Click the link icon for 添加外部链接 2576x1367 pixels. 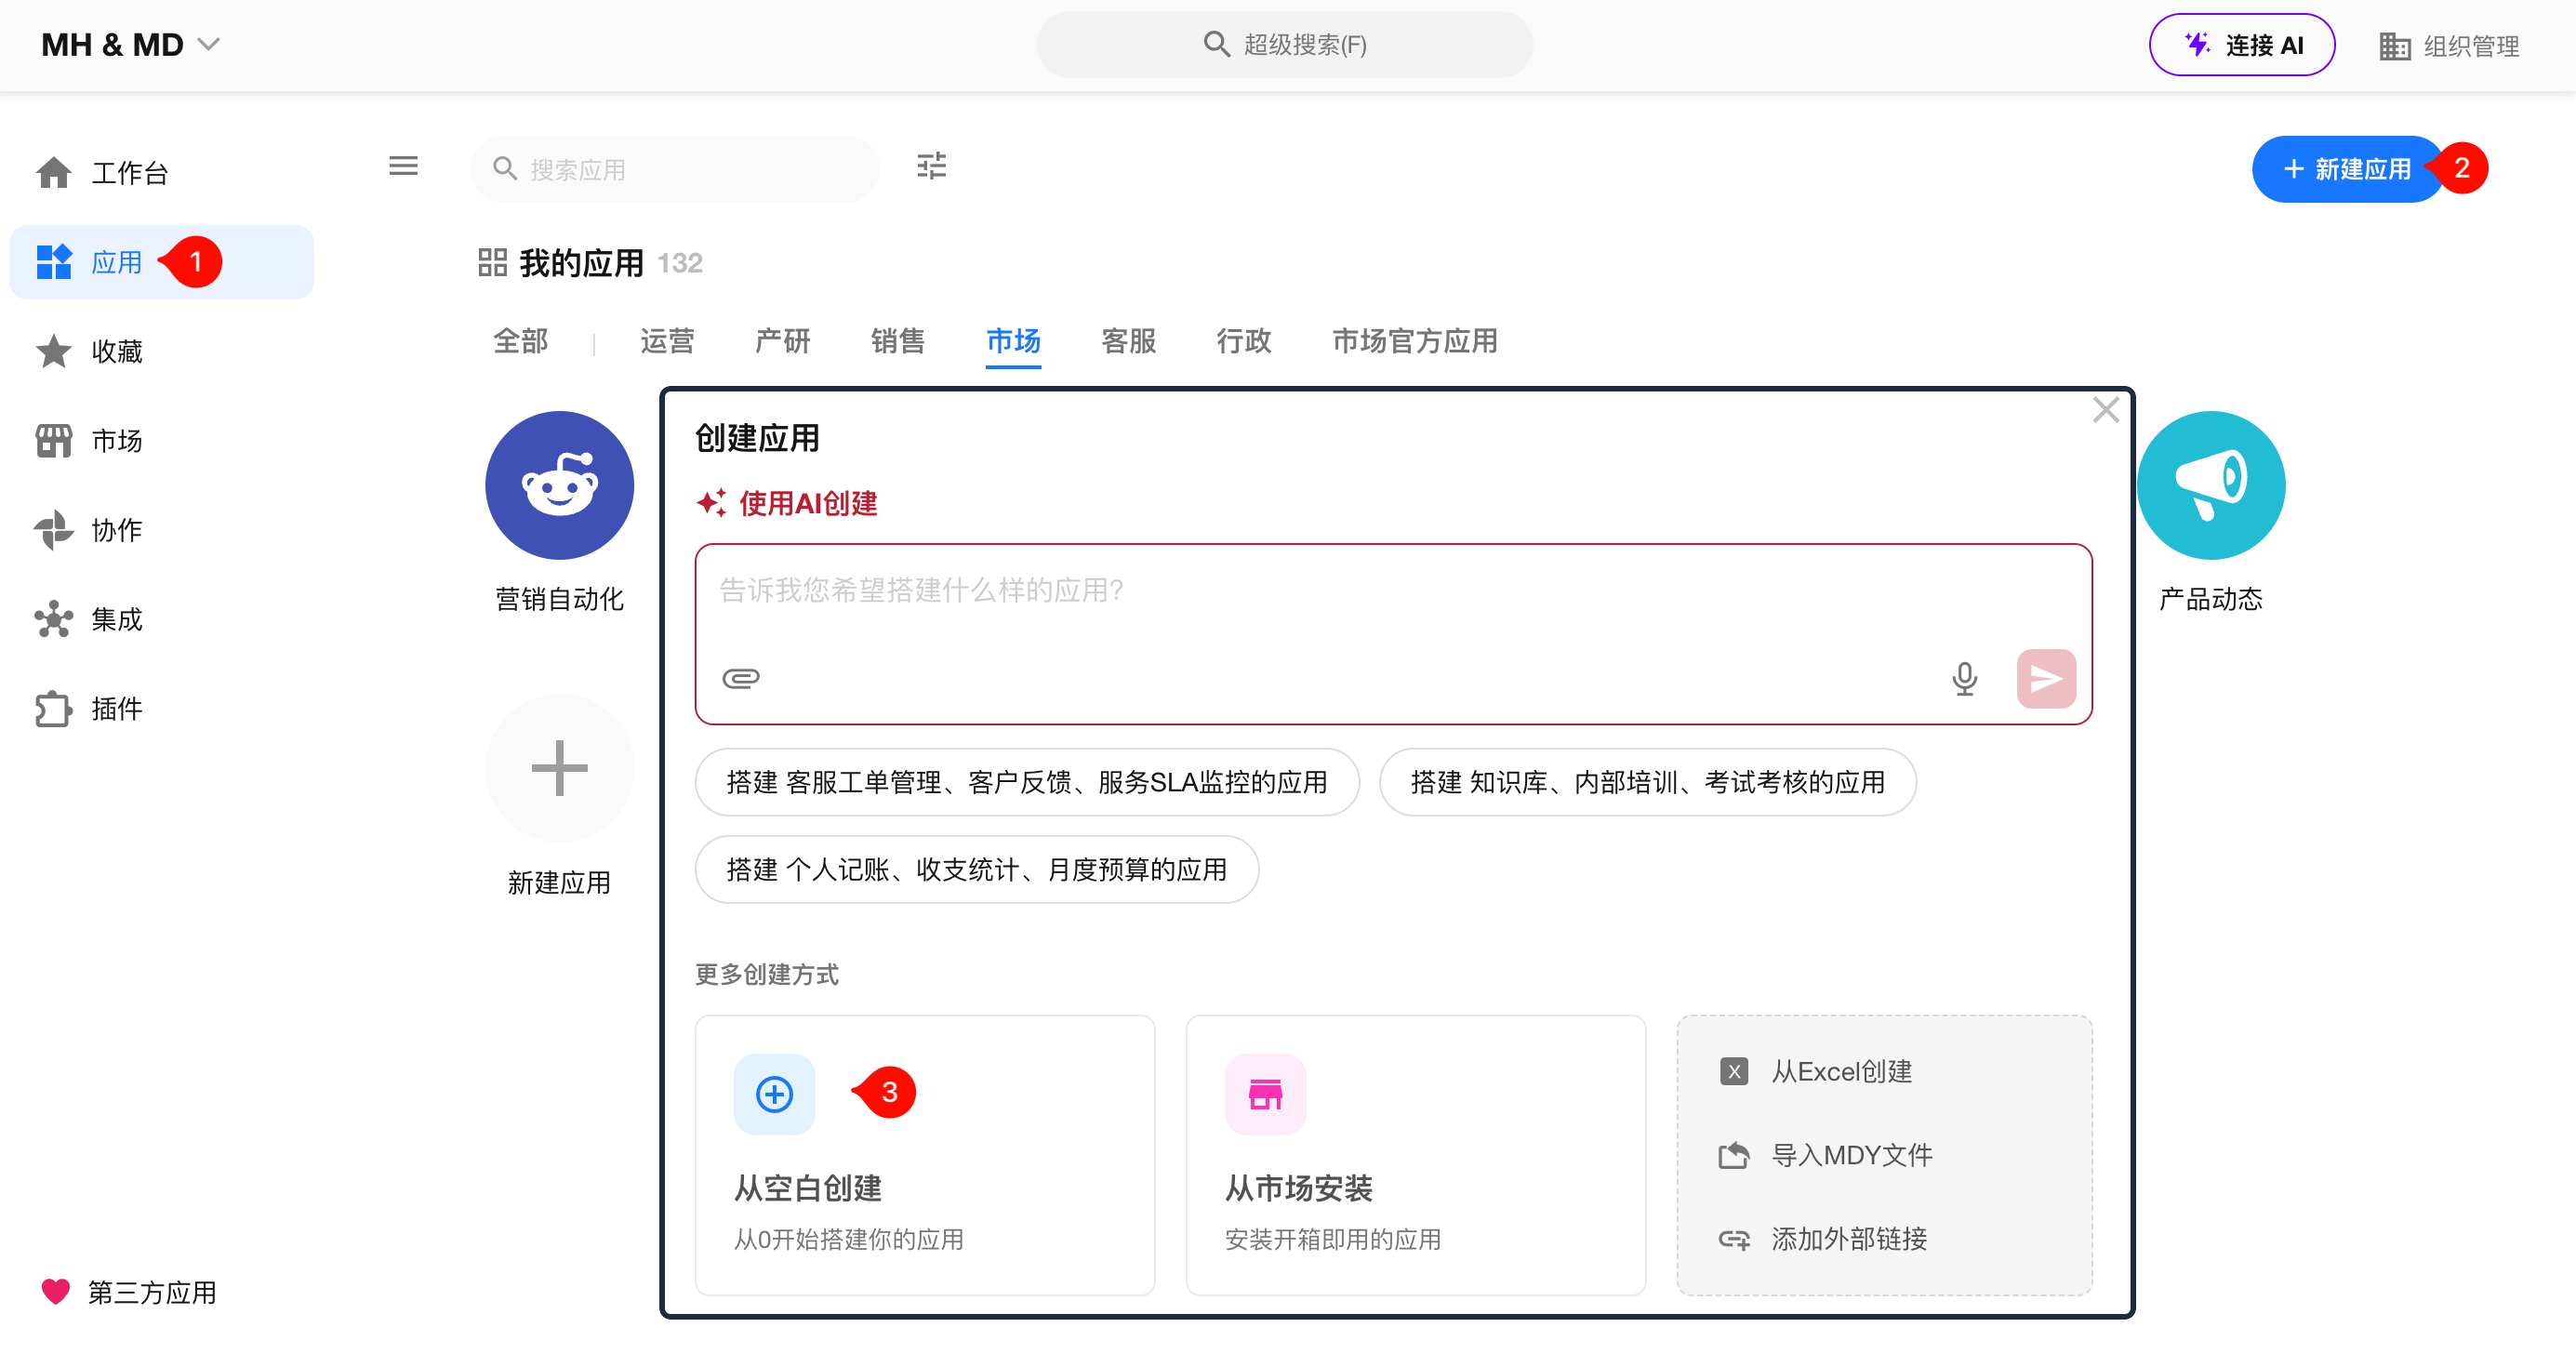(x=1734, y=1239)
